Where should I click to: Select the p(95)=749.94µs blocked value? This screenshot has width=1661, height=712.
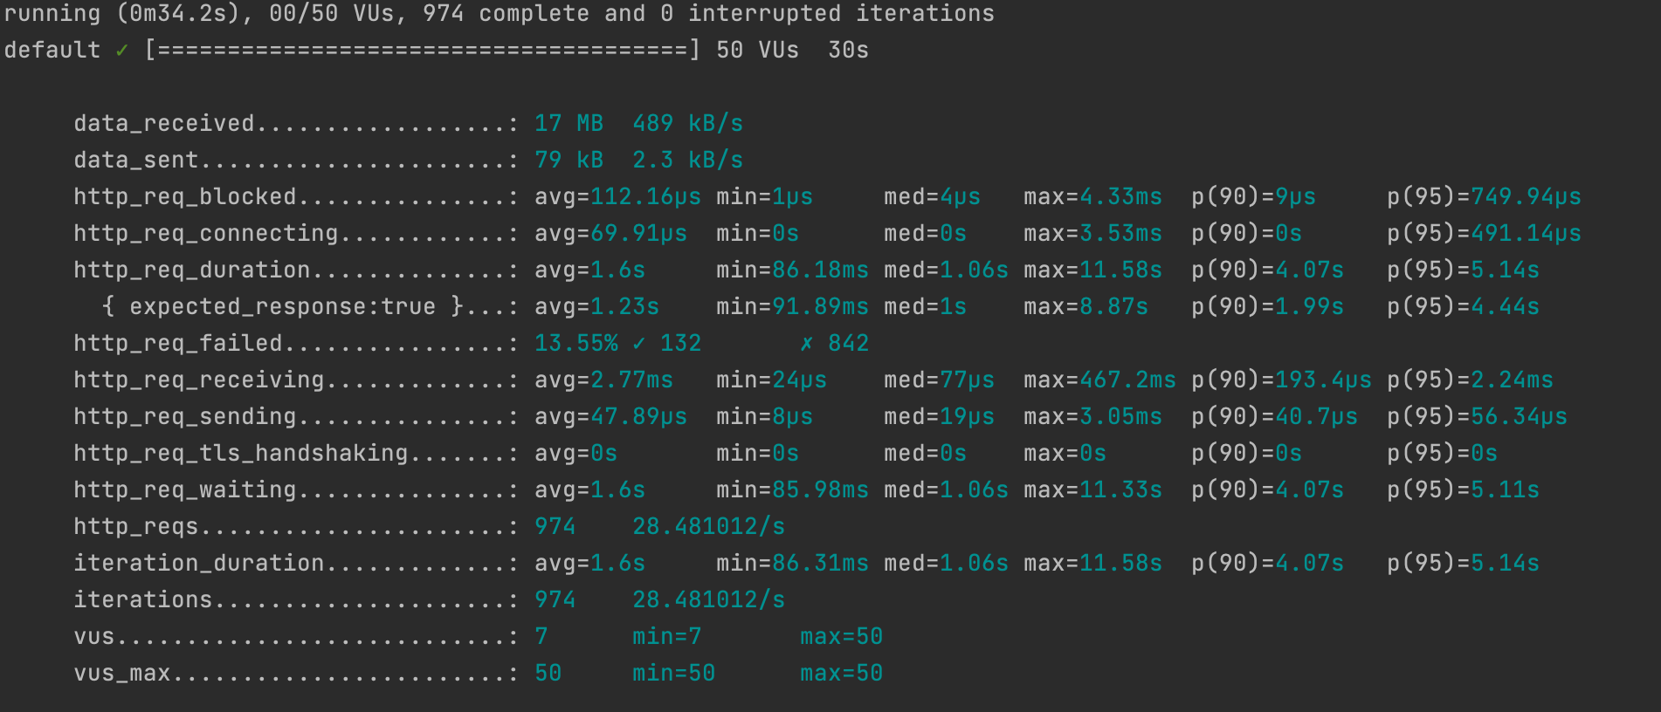(1484, 197)
